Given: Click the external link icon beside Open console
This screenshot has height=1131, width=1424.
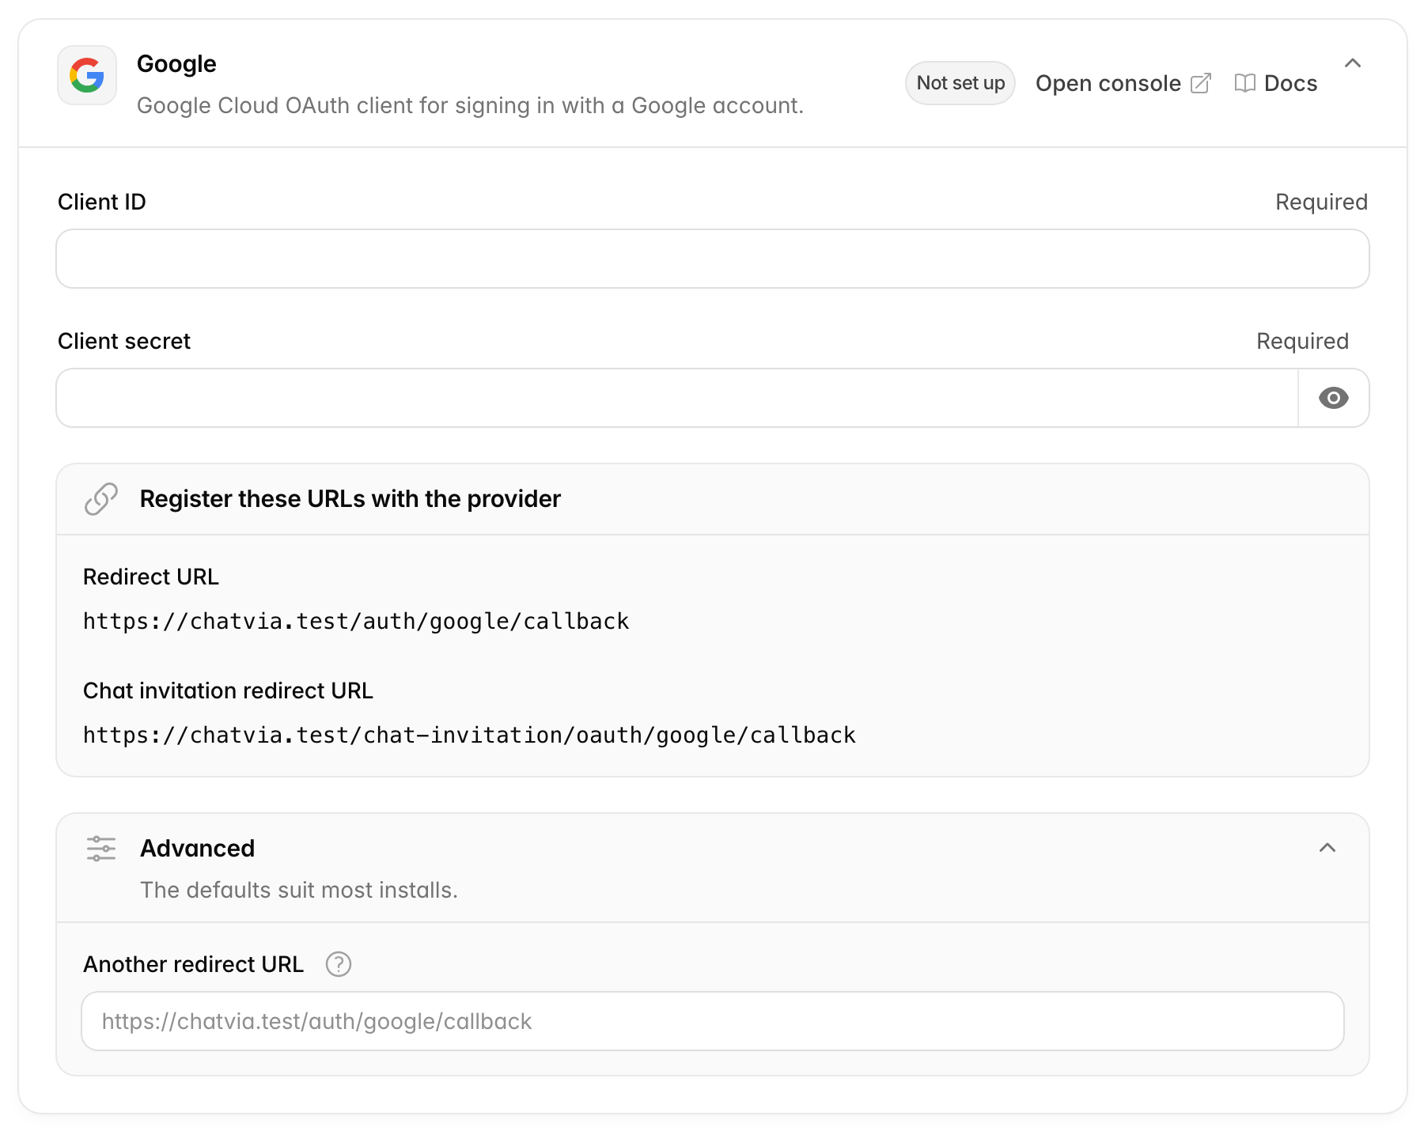Looking at the screenshot, I should 1200,83.
